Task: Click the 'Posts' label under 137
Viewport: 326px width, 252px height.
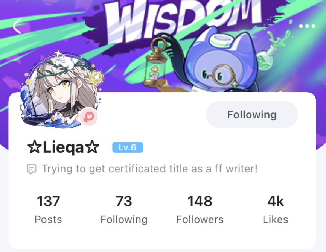Action: click(x=48, y=219)
